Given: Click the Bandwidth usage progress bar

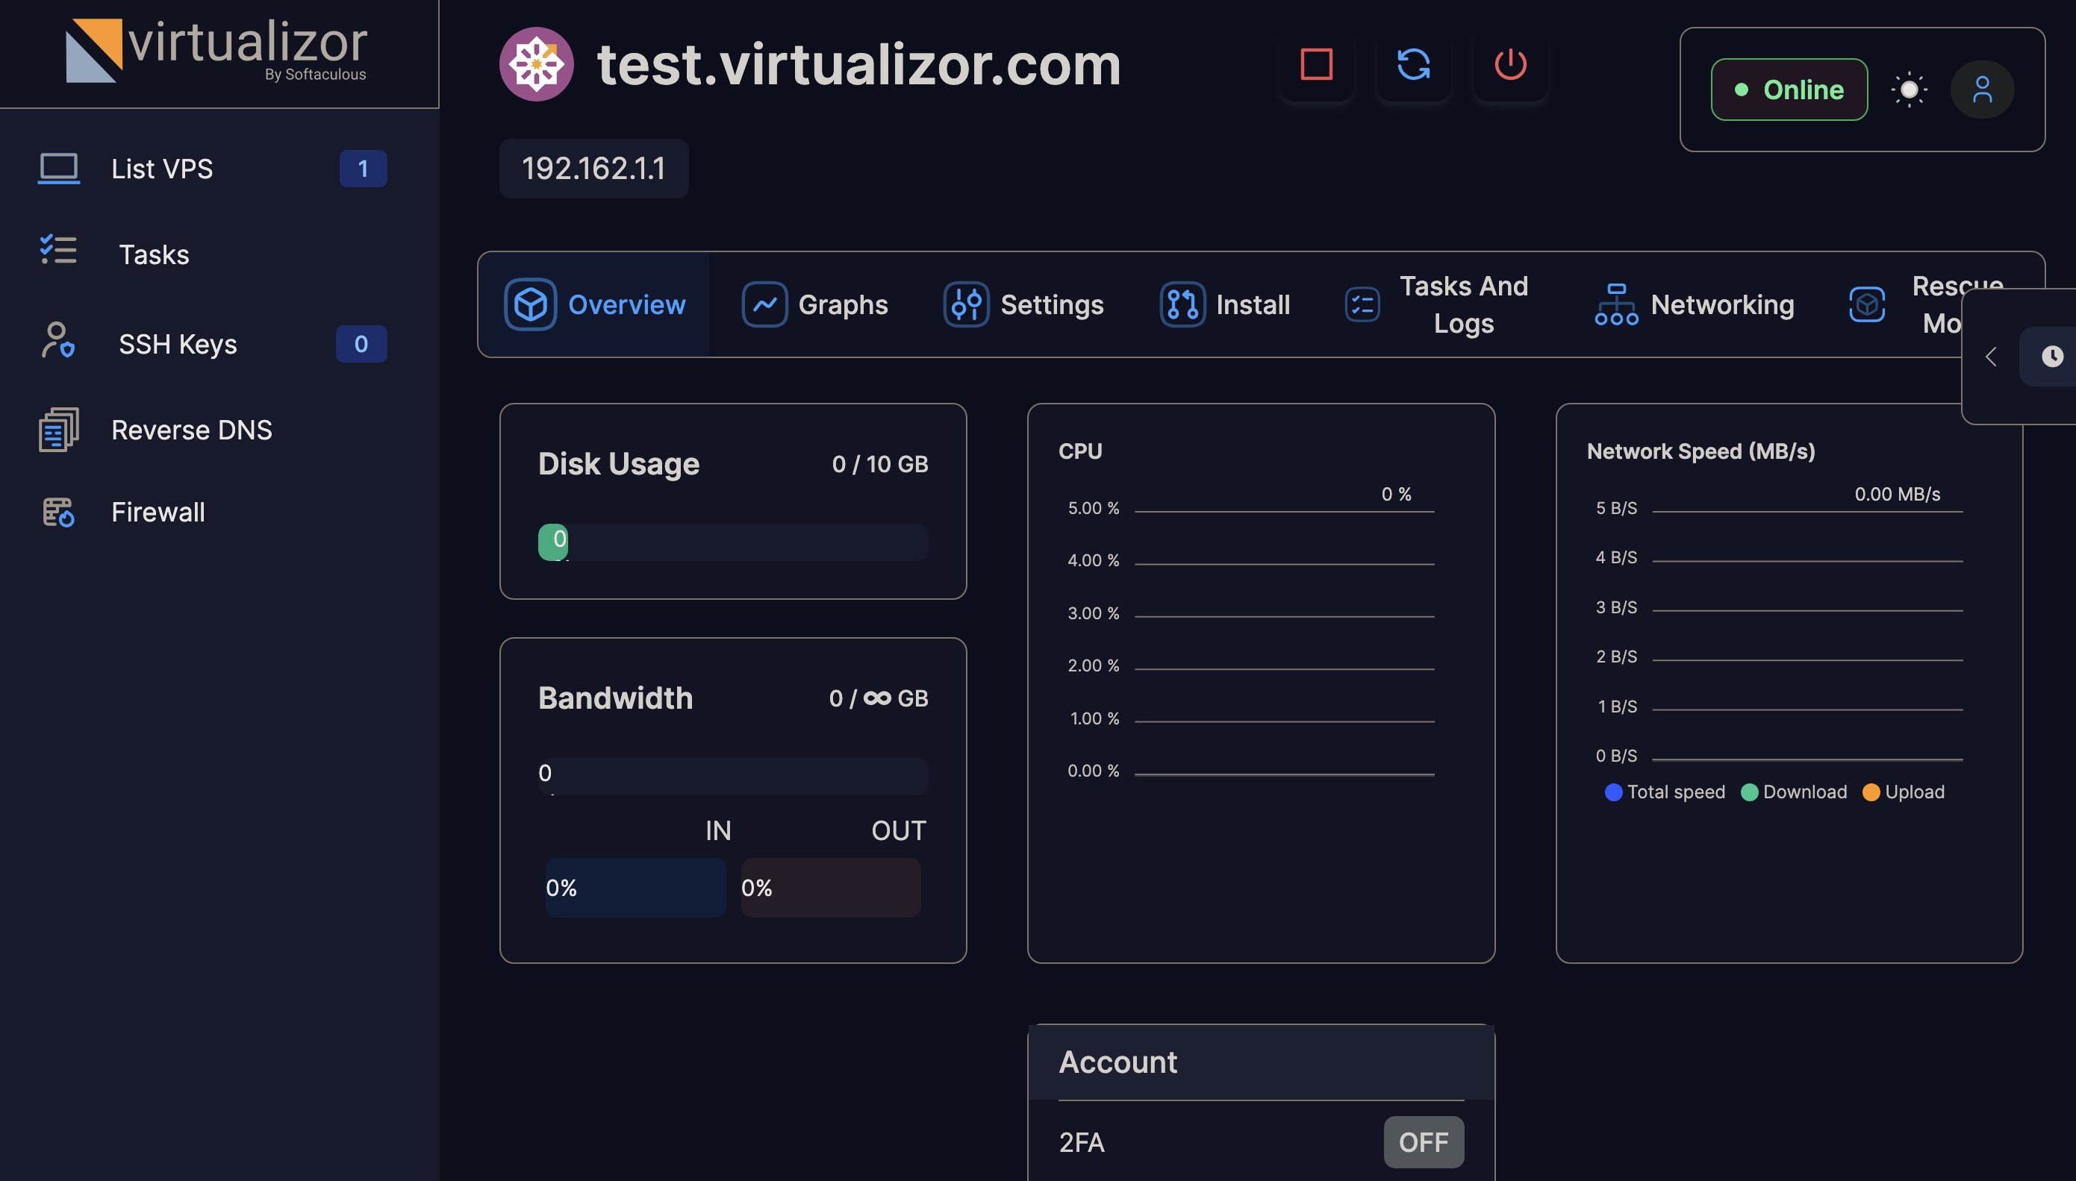Looking at the screenshot, I should coord(733,776).
